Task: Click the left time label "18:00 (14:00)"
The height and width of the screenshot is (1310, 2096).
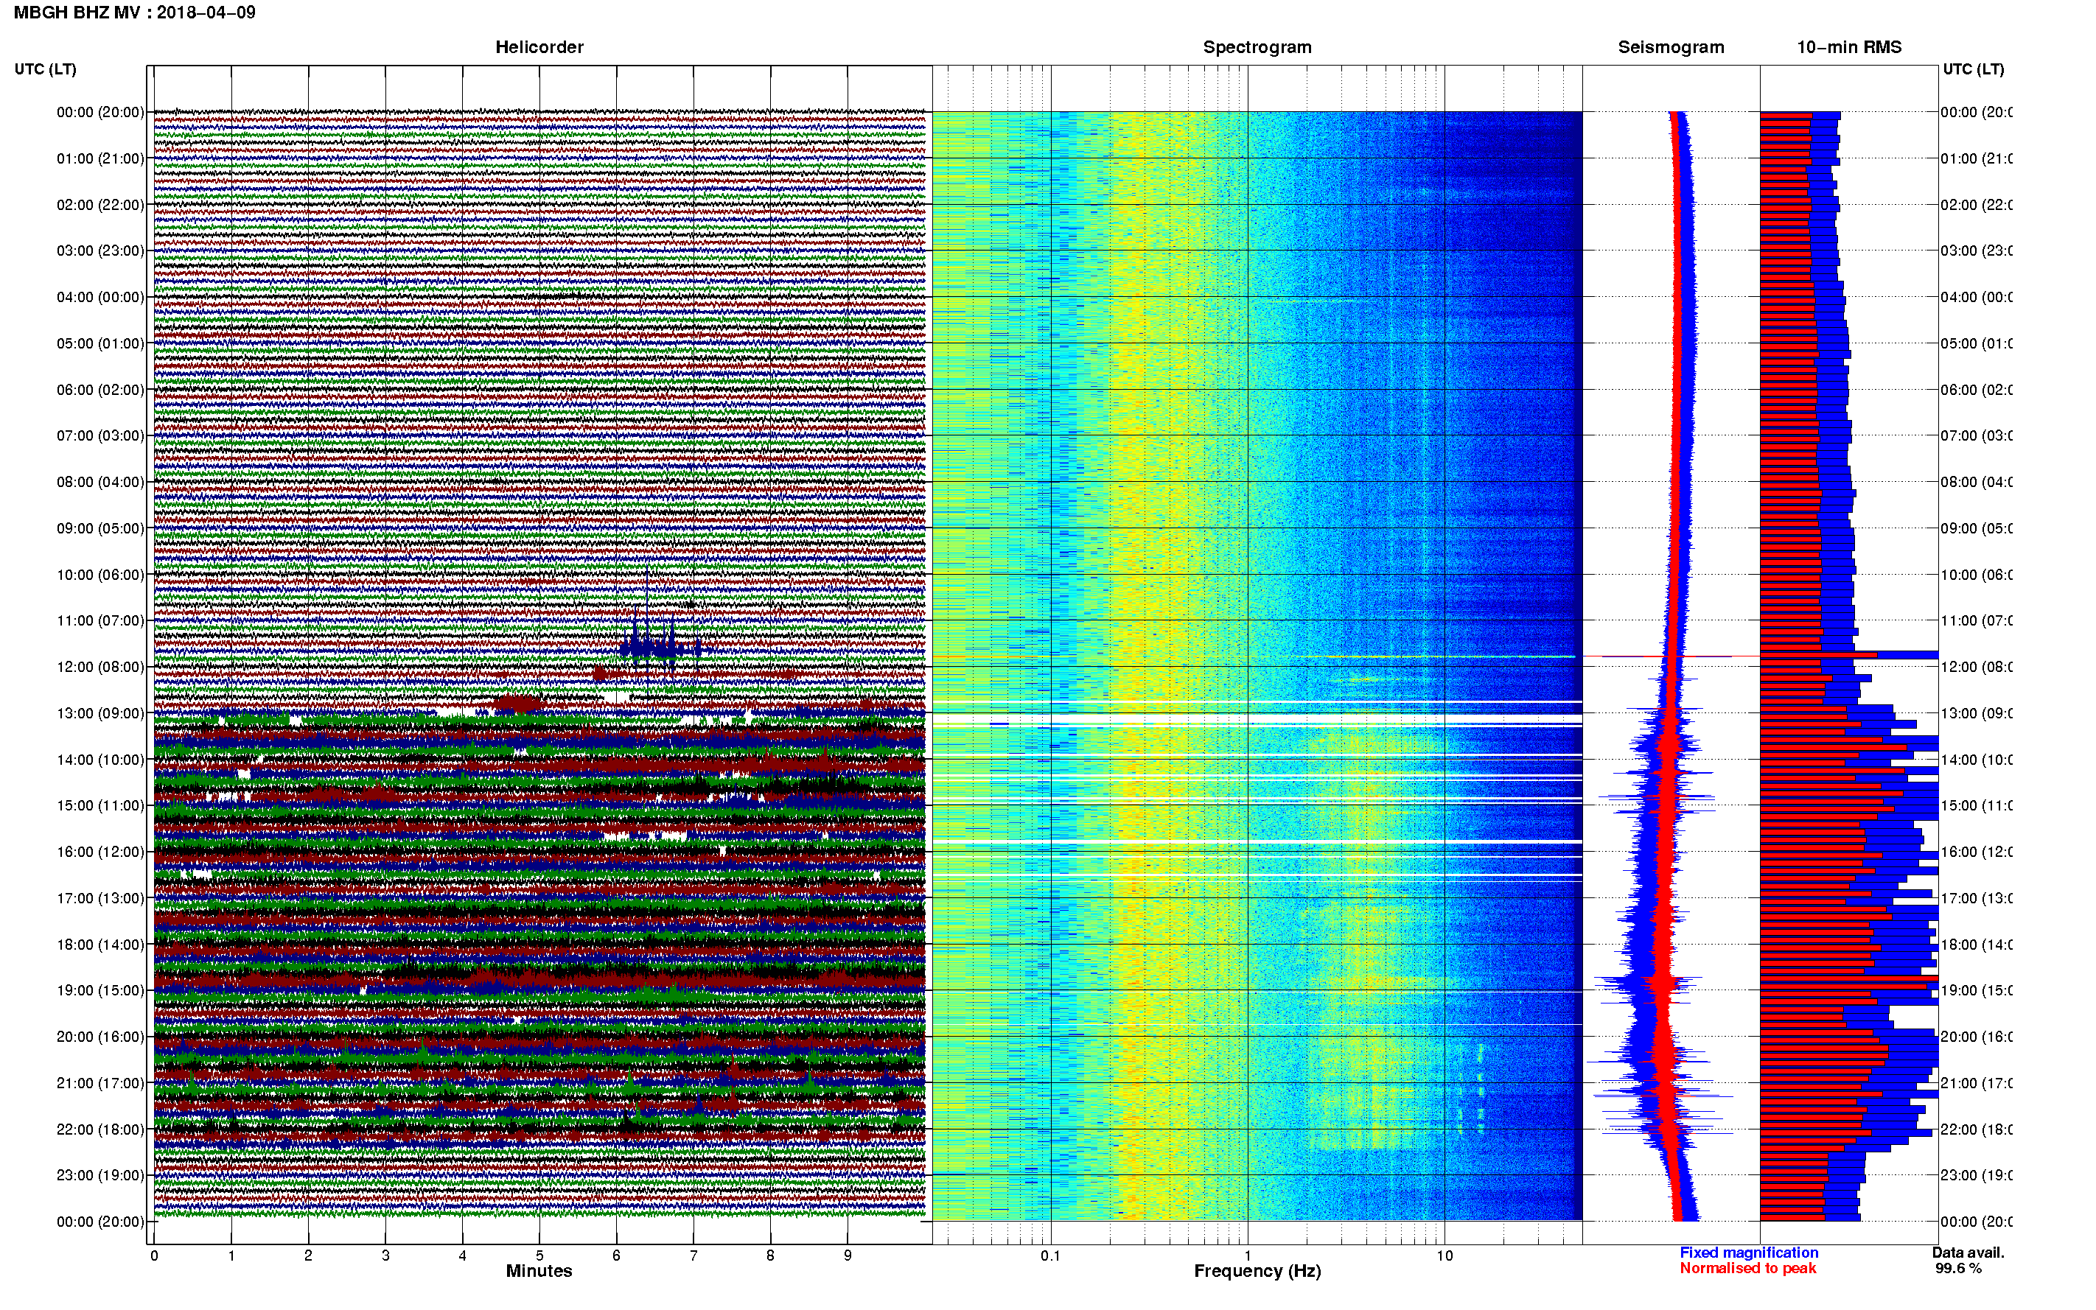Action: (100, 945)
